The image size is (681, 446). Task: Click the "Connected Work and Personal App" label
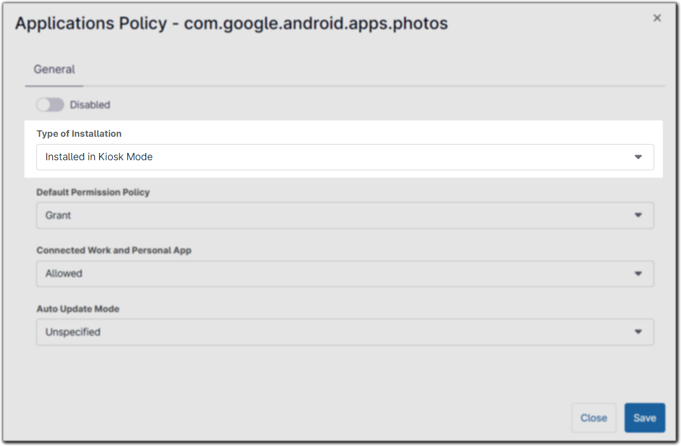(114, 250)
